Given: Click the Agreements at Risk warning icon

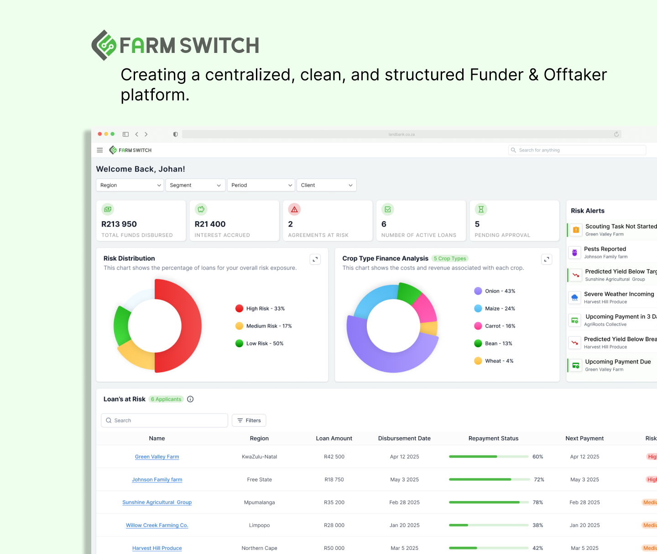Looking at the screenshot, I should point(294,209).
